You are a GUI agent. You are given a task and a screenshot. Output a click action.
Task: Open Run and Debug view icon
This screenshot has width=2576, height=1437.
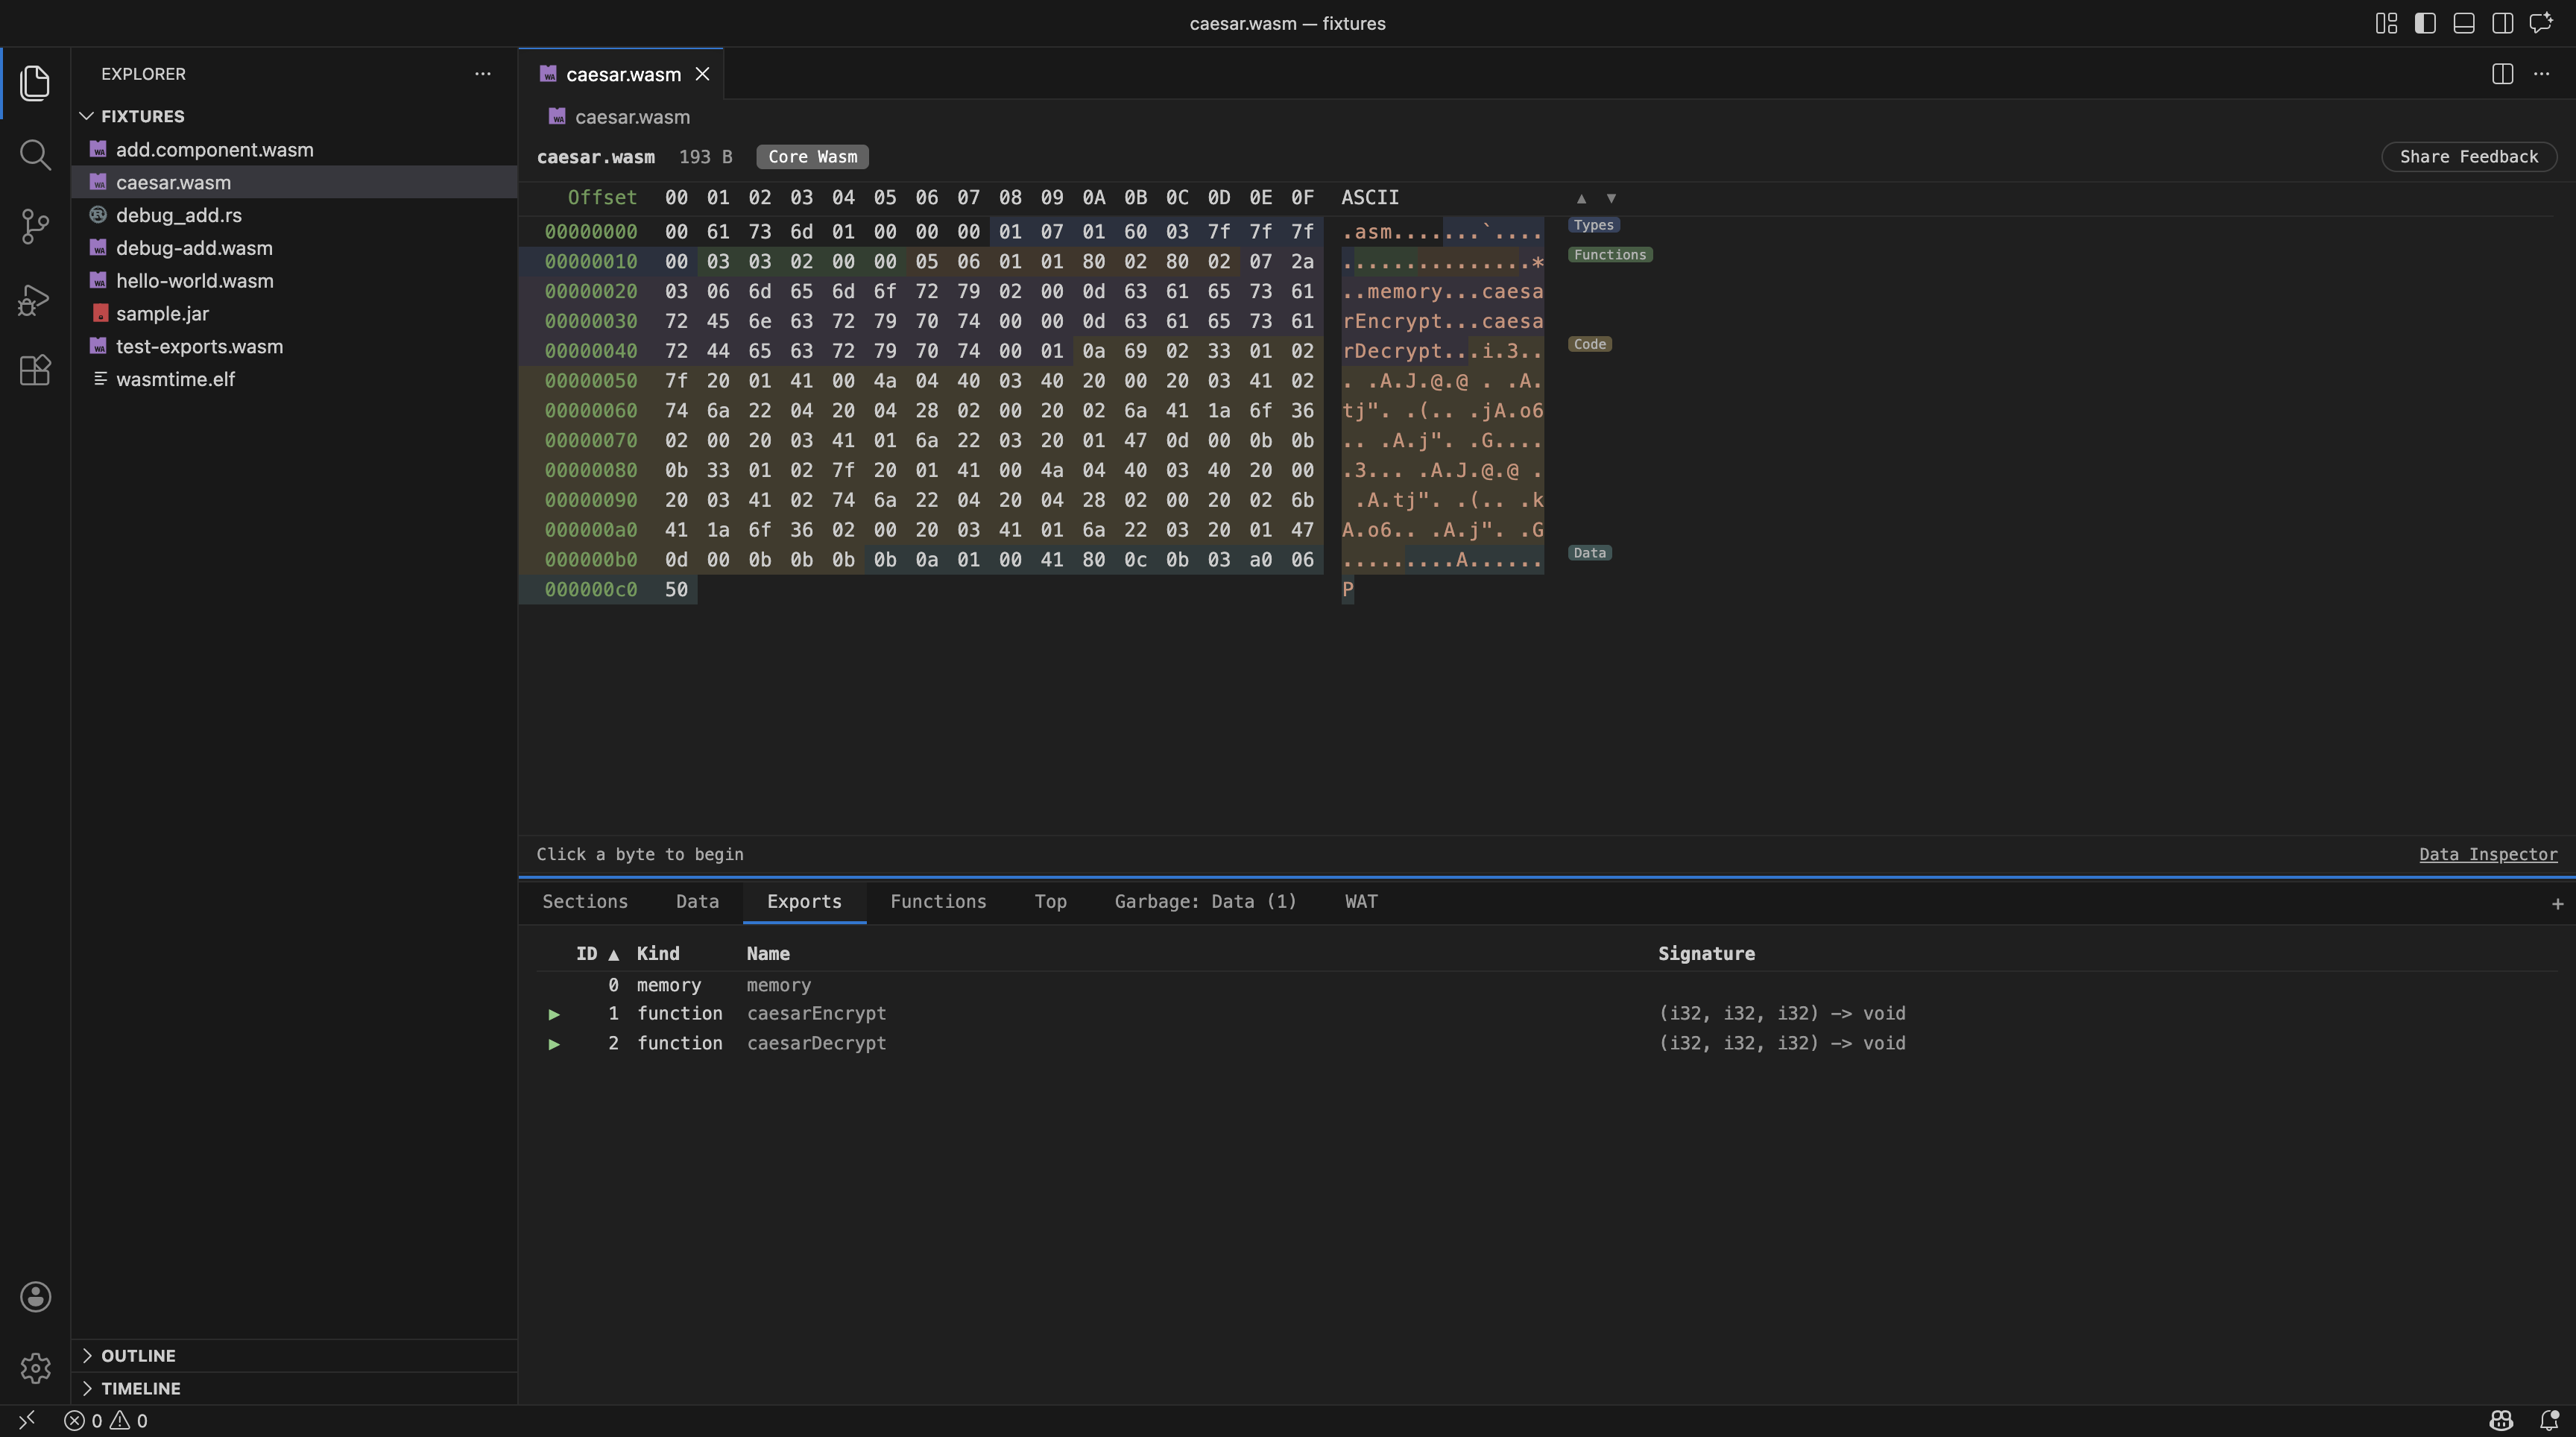35,299
